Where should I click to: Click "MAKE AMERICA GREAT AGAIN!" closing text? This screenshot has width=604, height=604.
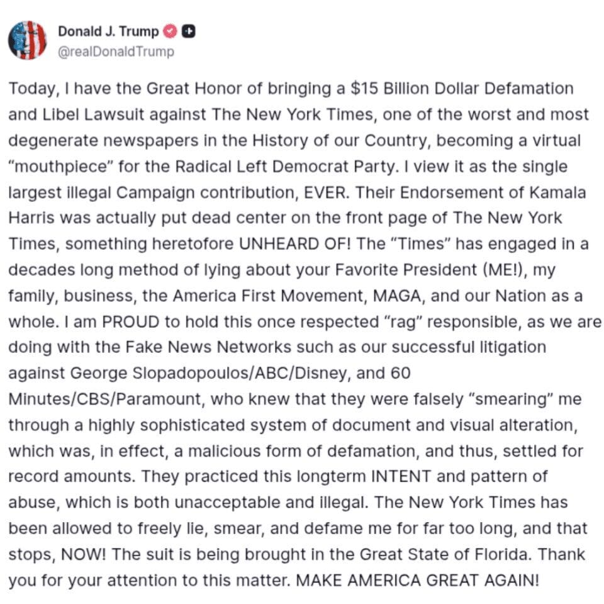click(417, 579)
